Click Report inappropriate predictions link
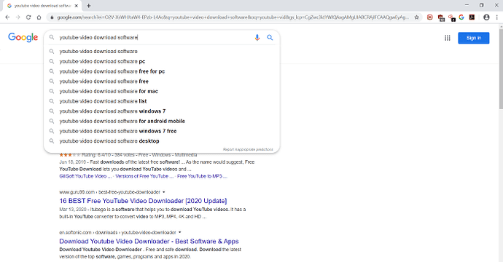Viewport: 503px width, 262px height. tap(248, 149)
